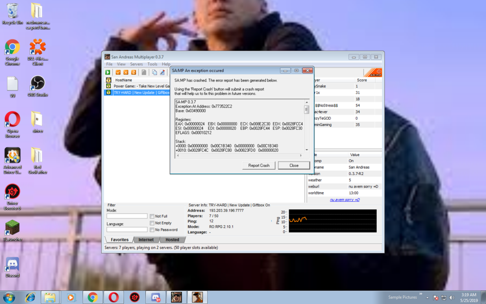Click the orange X Delete Server icon
Viewport: 486px width, 304px height.
point(126,72)
